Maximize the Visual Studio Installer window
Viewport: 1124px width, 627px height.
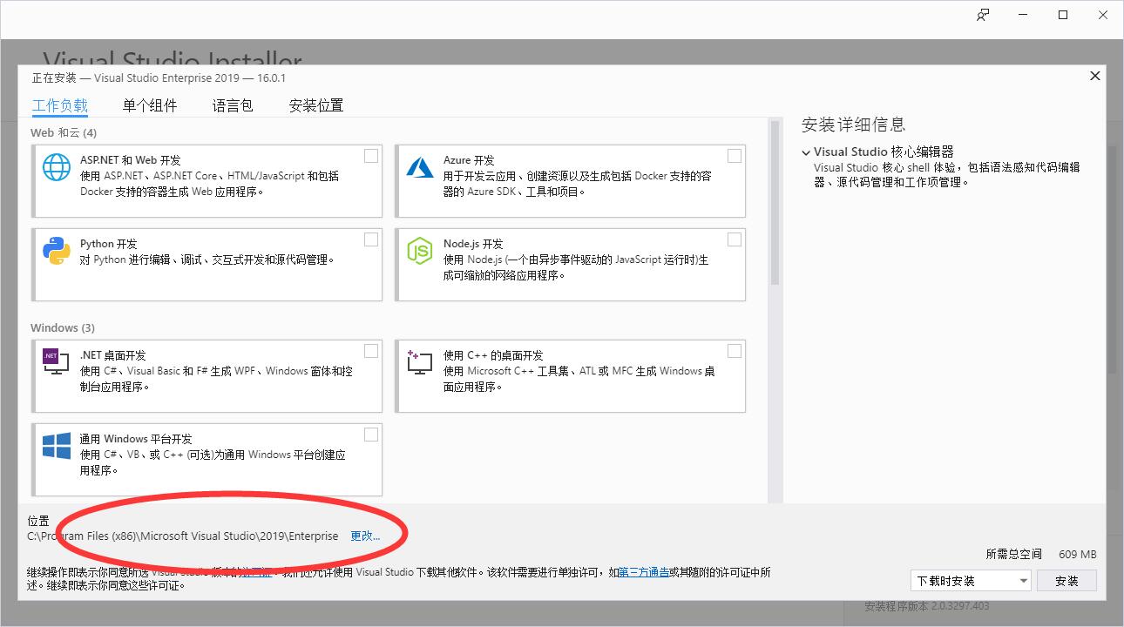point(1063,15)
